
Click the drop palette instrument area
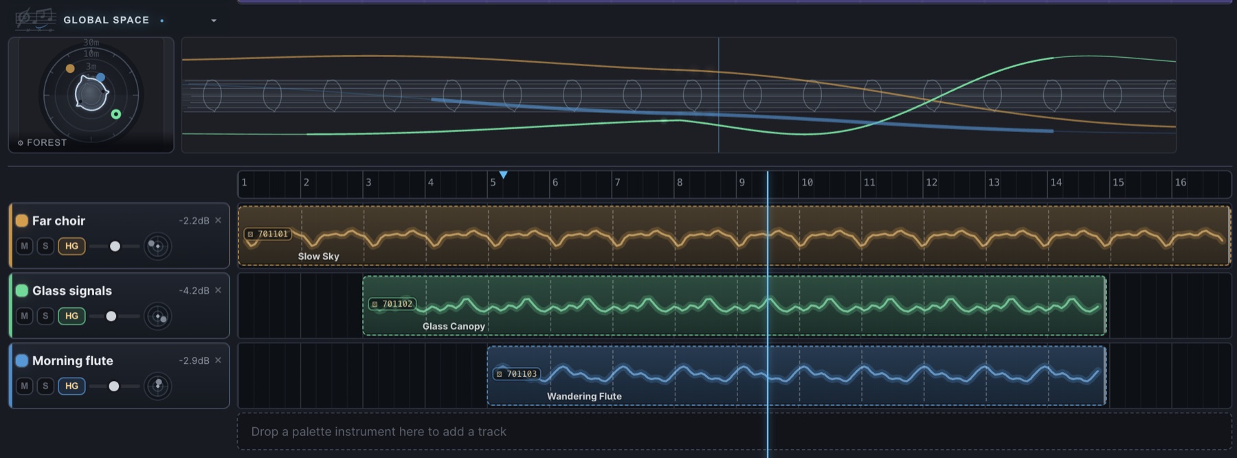[x=734, y=432]
